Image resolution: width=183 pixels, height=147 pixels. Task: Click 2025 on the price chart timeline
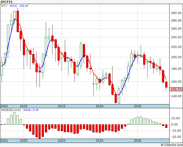tap(138, 106)
